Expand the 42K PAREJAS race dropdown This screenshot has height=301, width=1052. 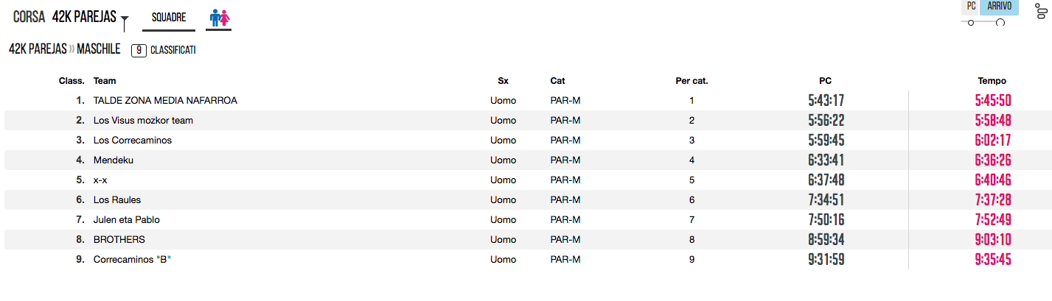[x=86, y=18]
